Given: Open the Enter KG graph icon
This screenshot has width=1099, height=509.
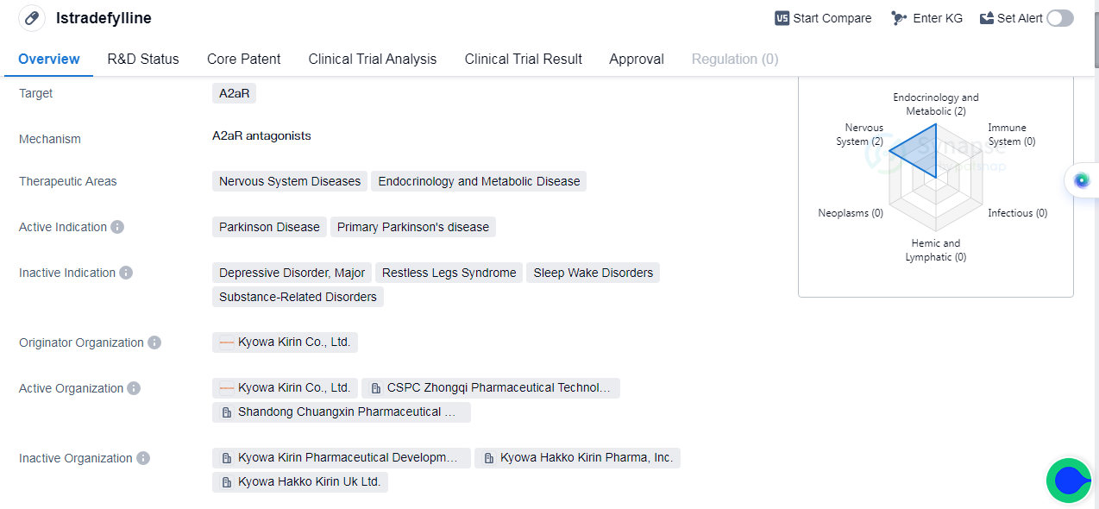Looking at the screenshot, I should click(x=900, y=18).
